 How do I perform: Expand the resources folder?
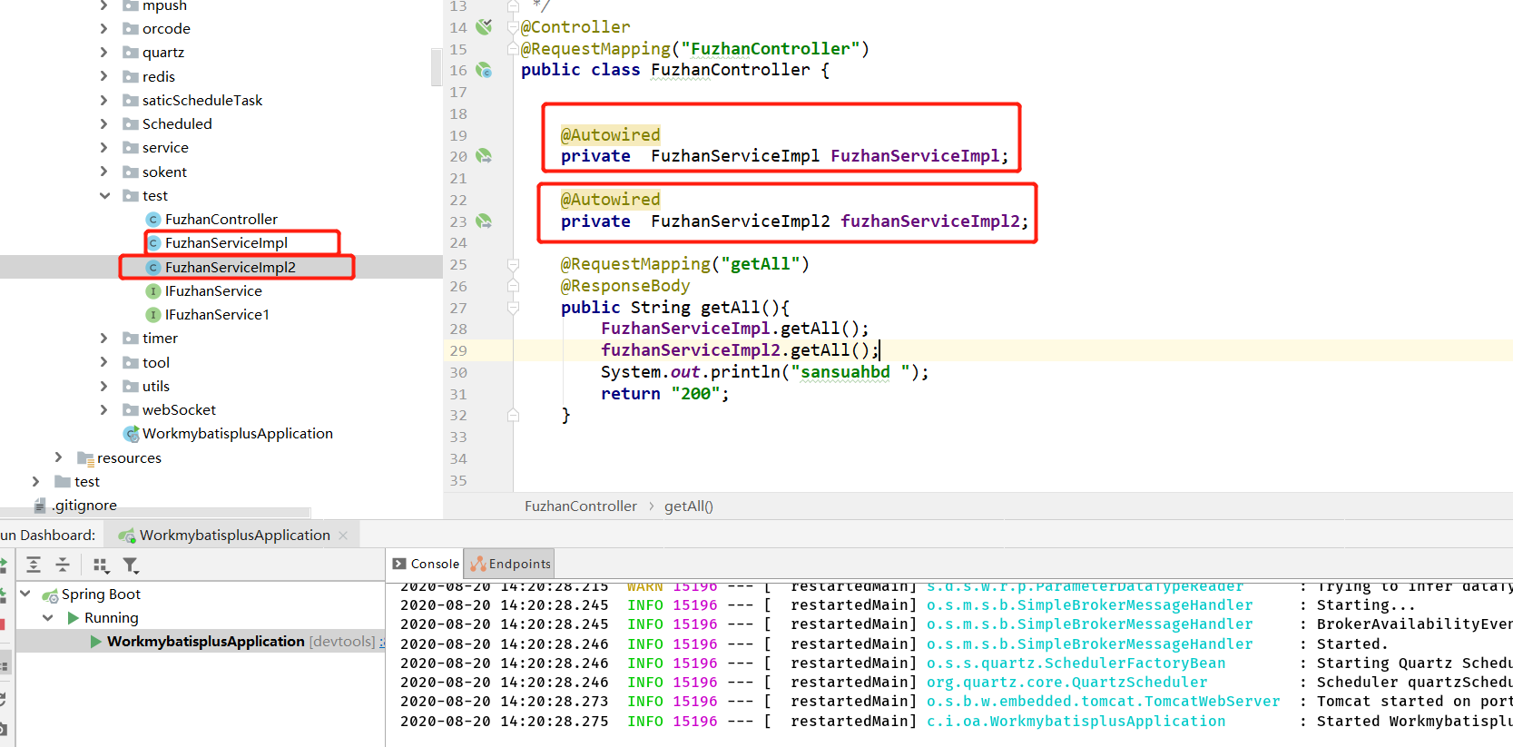[58, 457]
